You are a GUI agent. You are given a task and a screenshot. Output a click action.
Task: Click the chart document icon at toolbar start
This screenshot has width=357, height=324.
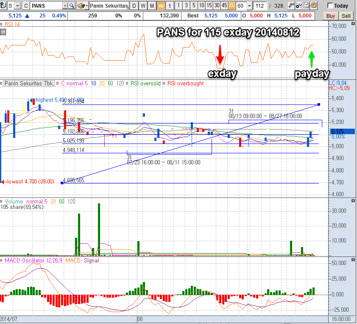click(3, 6)
